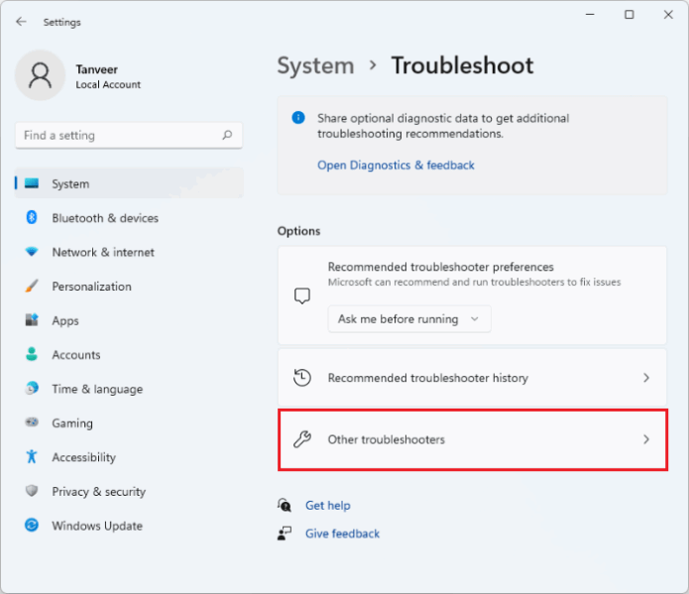Click the Get help link
689x594 pixels.
(328, 506)
